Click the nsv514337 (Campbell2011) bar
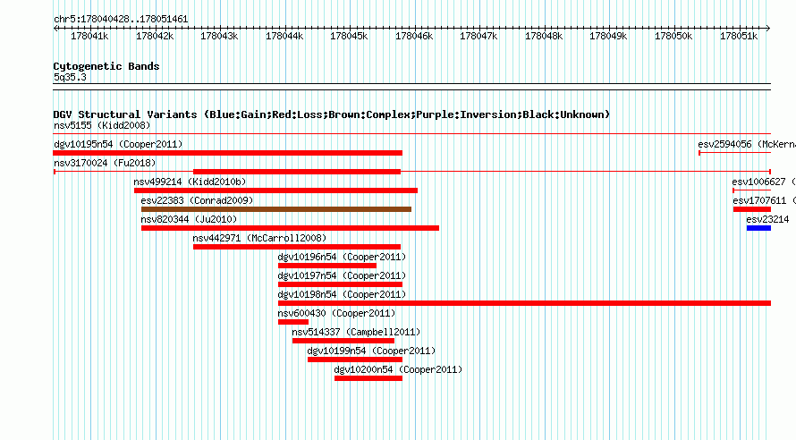 (x=343, y=341)
